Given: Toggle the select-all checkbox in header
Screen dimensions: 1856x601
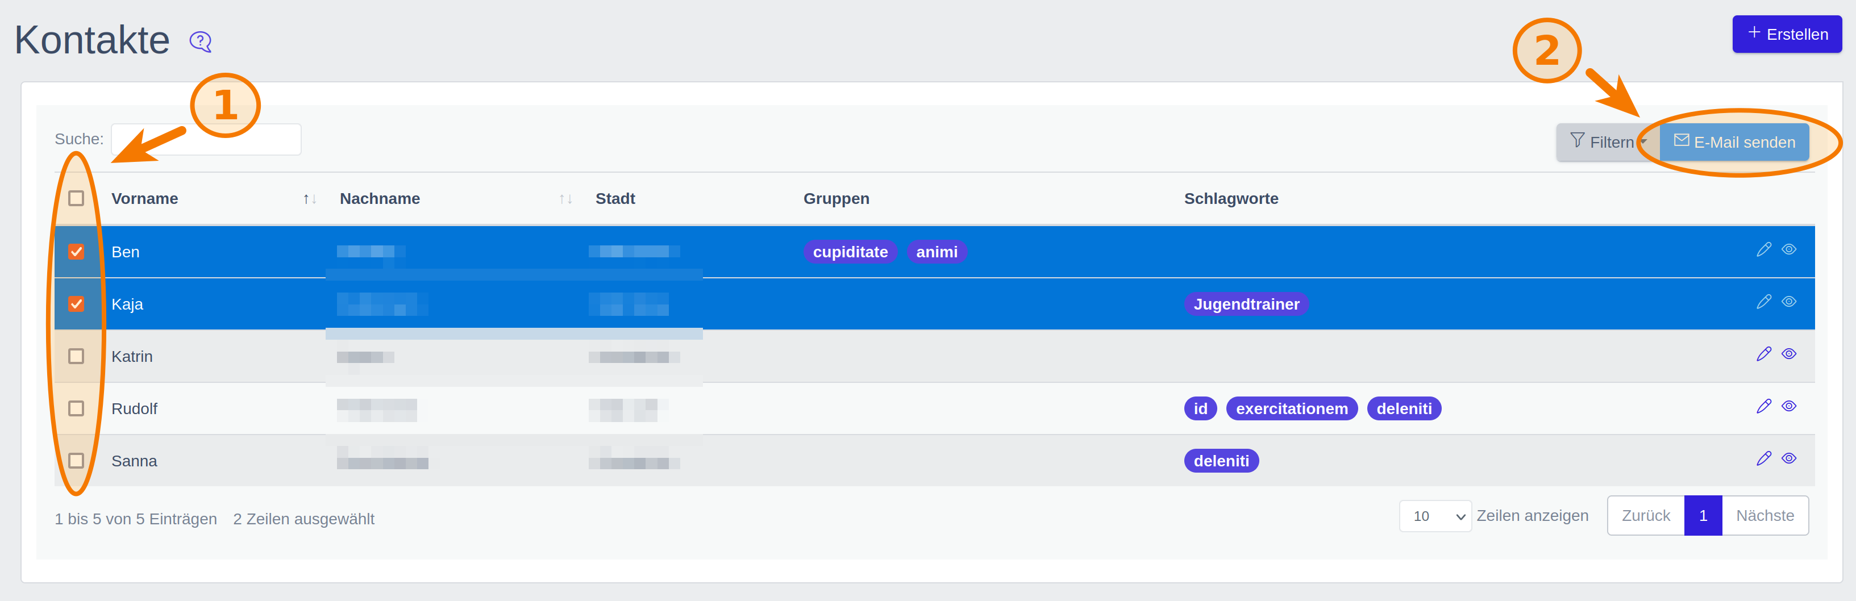Looking at the screenshot, I should click(76, 198).
